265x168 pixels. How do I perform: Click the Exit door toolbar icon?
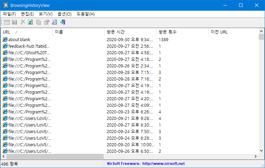(63, 22)
